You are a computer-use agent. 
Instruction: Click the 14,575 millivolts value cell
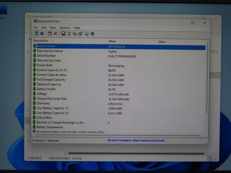(x=119, y=94)
